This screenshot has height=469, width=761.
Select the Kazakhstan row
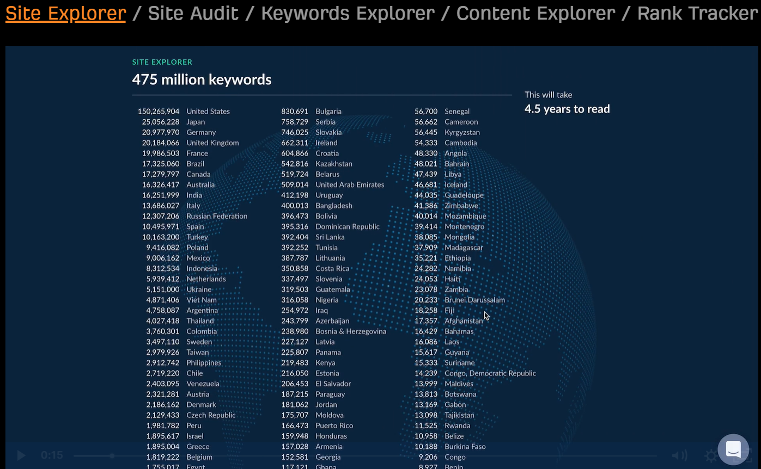click(x=316, y=164)
